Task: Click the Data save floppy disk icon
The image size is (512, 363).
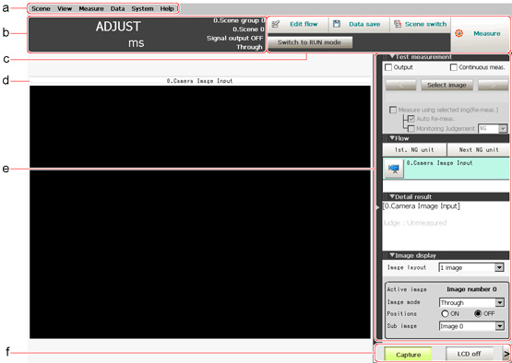Action: [x=337, y=24]
